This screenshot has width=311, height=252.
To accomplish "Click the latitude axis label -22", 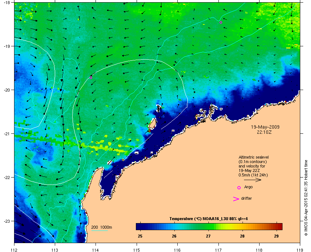I will pos(7,178).
